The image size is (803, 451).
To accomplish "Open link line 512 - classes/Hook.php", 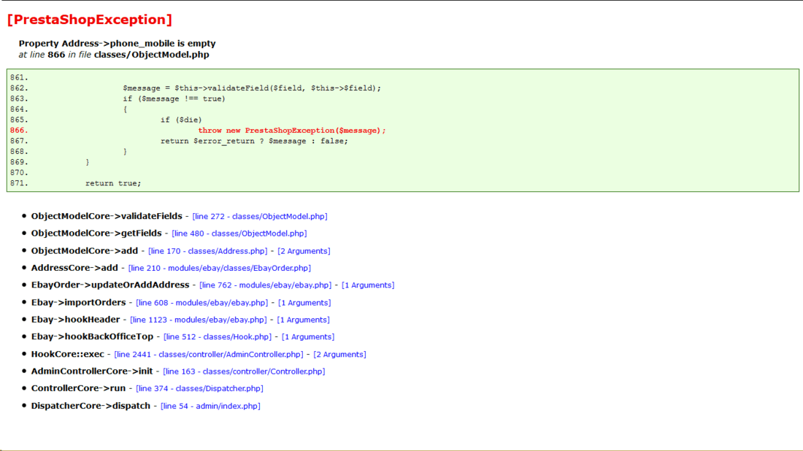I will [218, 337].
